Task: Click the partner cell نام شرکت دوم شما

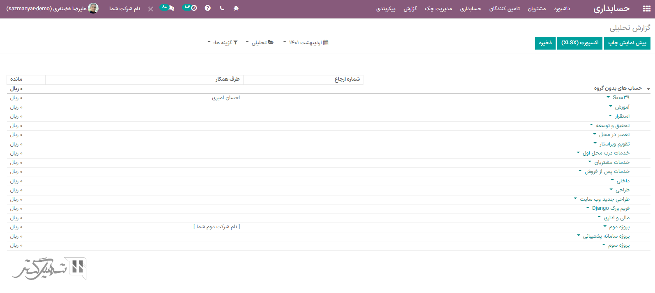Action: (x=217, y=227)
